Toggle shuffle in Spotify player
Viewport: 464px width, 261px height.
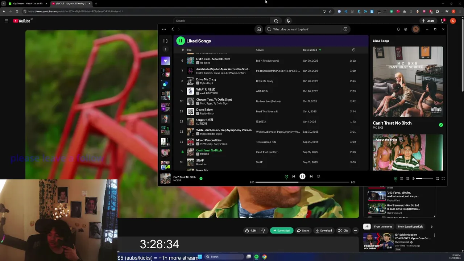(x=286, y=177)
